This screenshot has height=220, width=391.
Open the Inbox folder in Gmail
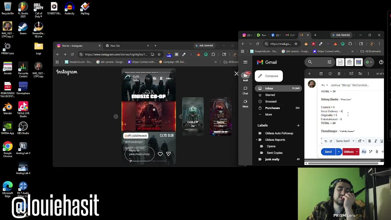tap(278, 88)
